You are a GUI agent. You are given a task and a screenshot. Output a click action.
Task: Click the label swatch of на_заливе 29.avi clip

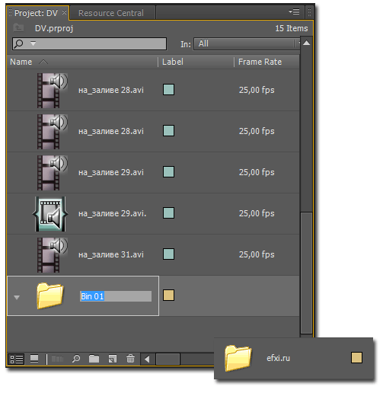coord(168,172)
